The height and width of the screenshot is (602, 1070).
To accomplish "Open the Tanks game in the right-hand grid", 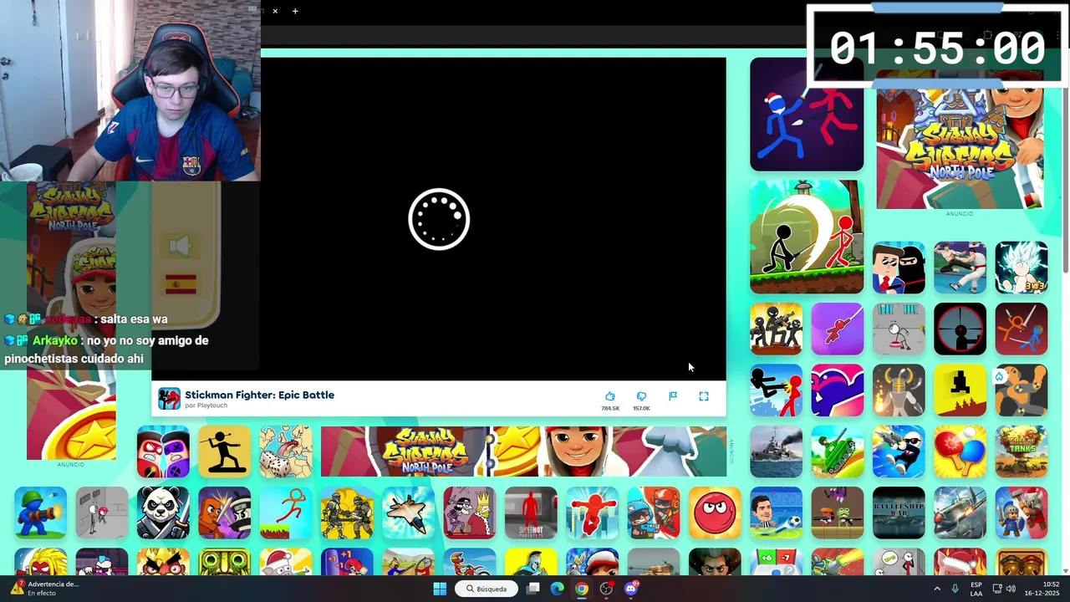I will click(1021, 451).
